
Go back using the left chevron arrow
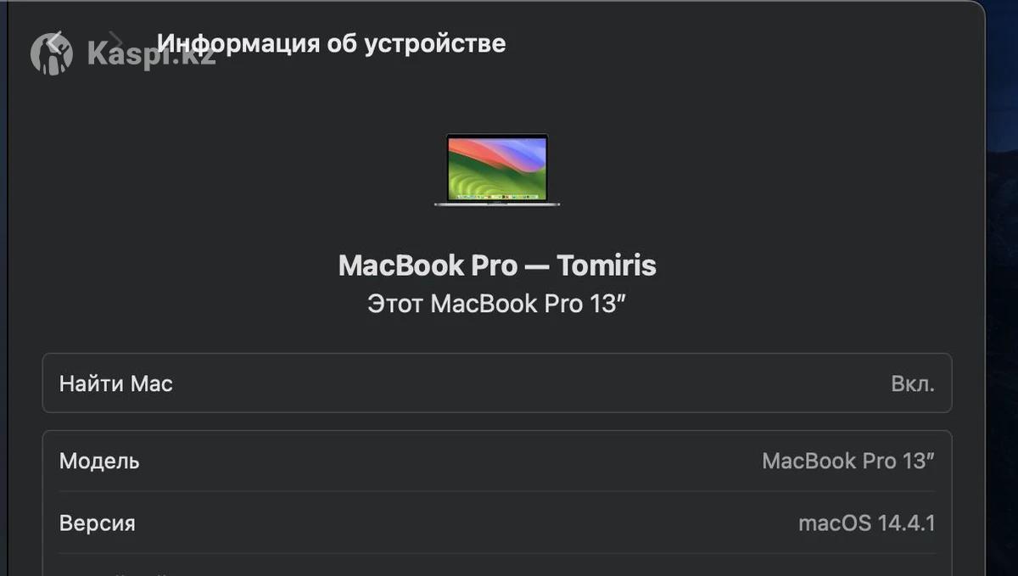[56, 41]
